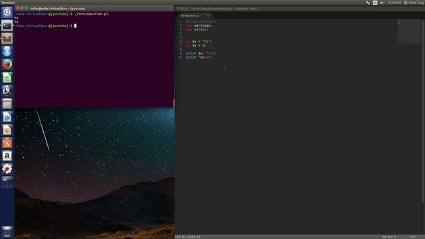Launch the R application icon
The width and height of the screenshot is (425, 239).
7,51
